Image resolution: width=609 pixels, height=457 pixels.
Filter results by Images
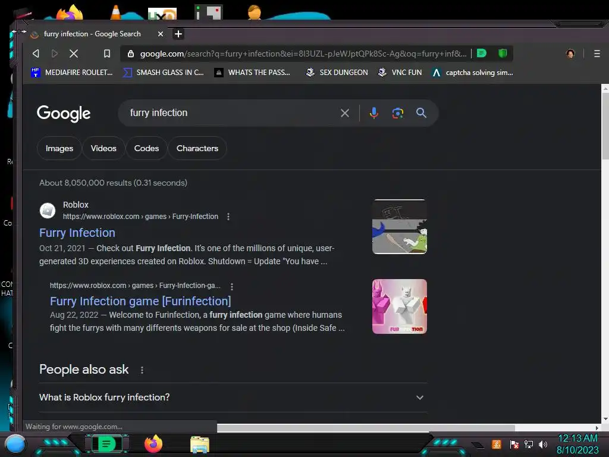pos(59,148)
